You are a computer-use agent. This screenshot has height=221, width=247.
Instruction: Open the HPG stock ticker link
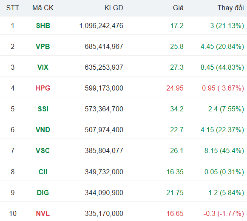pyautogui.click(x=43, y=88)
